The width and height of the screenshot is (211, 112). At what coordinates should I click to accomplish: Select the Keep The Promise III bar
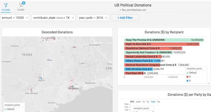(x=164, y=40)
